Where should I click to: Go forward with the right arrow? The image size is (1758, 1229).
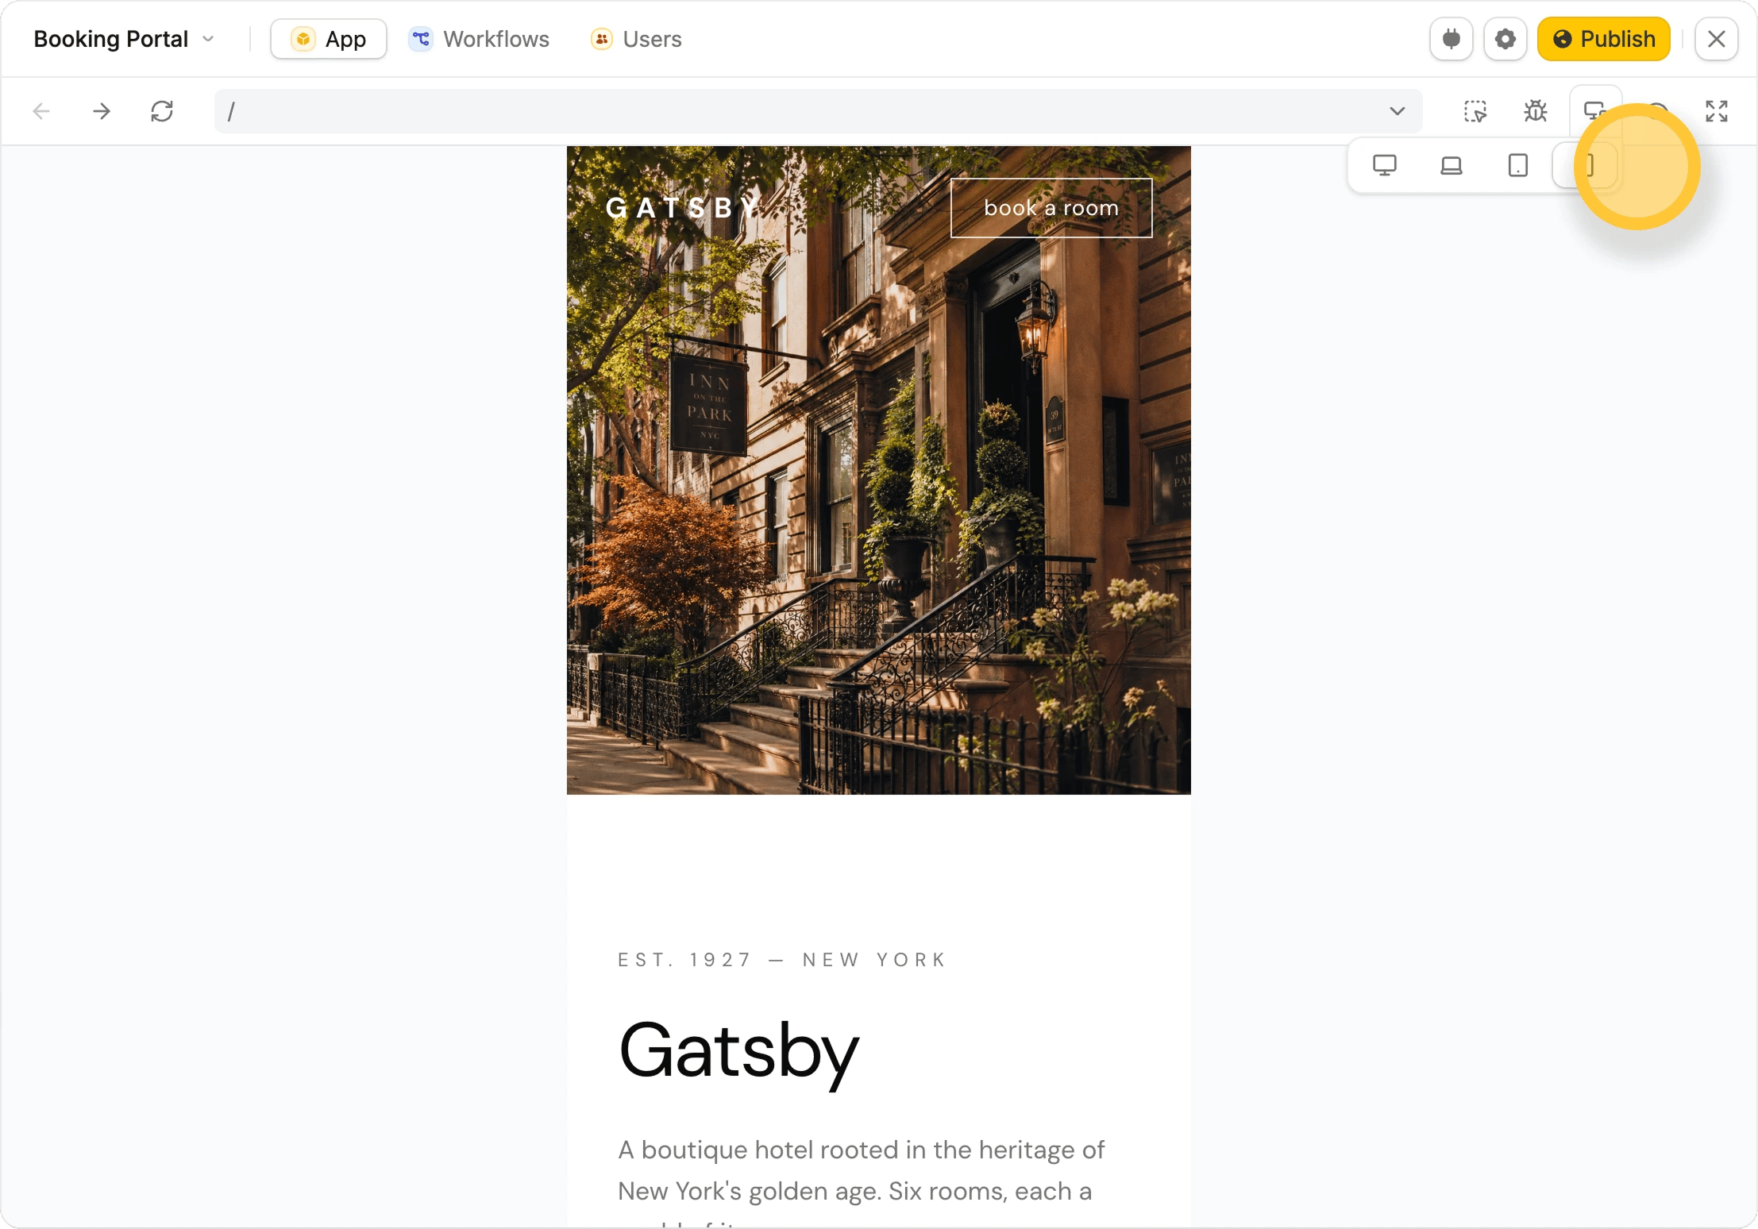102,111
